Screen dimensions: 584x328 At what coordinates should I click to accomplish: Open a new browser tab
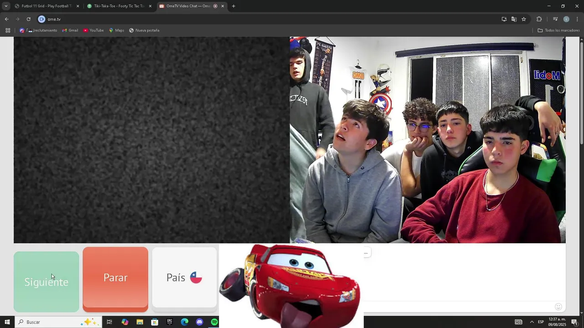click(x=234, y=6)
